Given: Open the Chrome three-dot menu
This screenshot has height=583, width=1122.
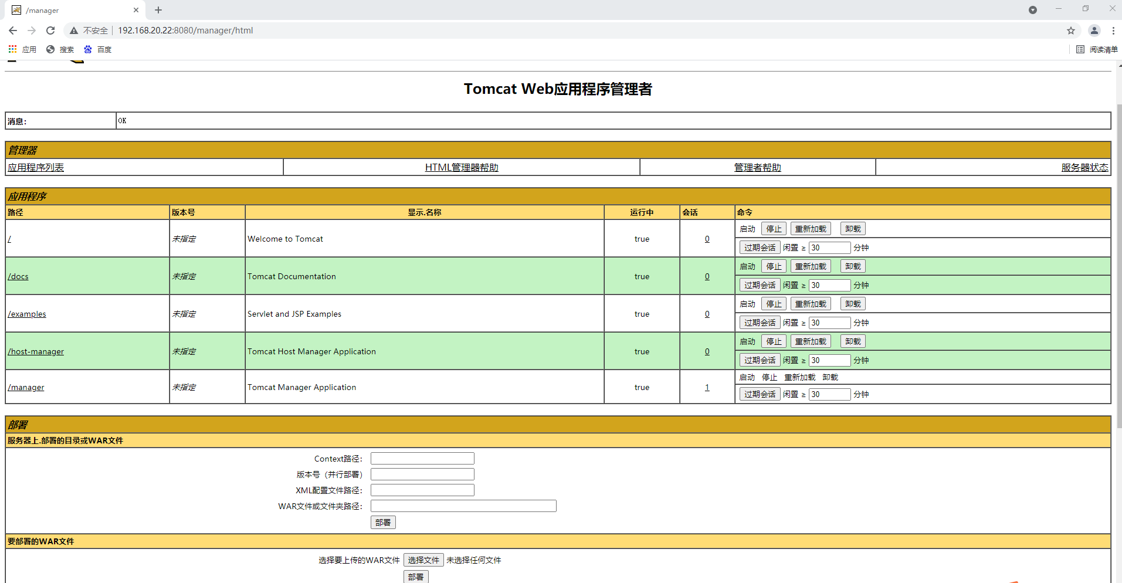Looking at the screenshot, I should pos(1113,30).
